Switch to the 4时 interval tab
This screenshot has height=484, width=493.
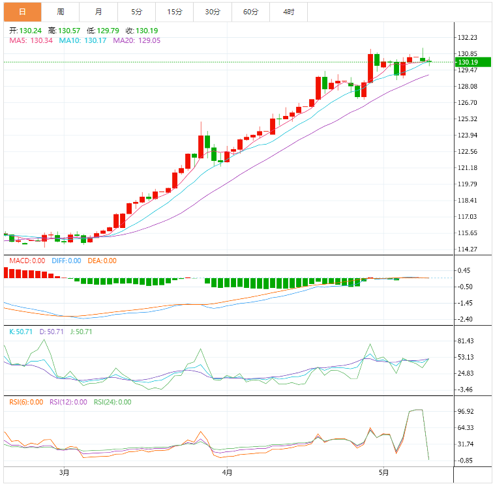coord(288,12)
